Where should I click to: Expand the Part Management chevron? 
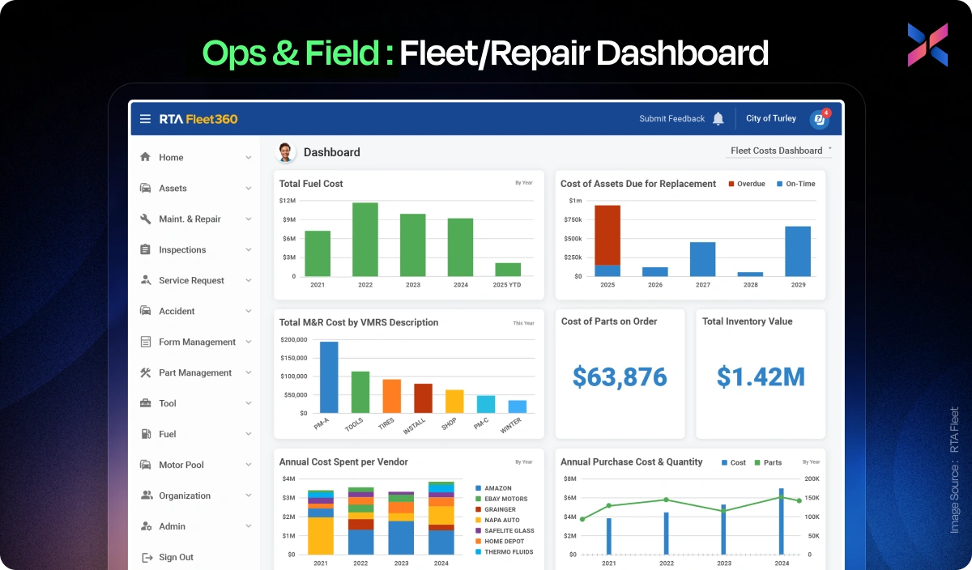point(249,373)
